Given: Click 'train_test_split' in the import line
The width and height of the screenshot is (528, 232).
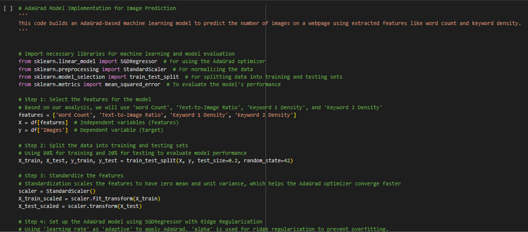Looking at the screenshot, I should (154, 77).
